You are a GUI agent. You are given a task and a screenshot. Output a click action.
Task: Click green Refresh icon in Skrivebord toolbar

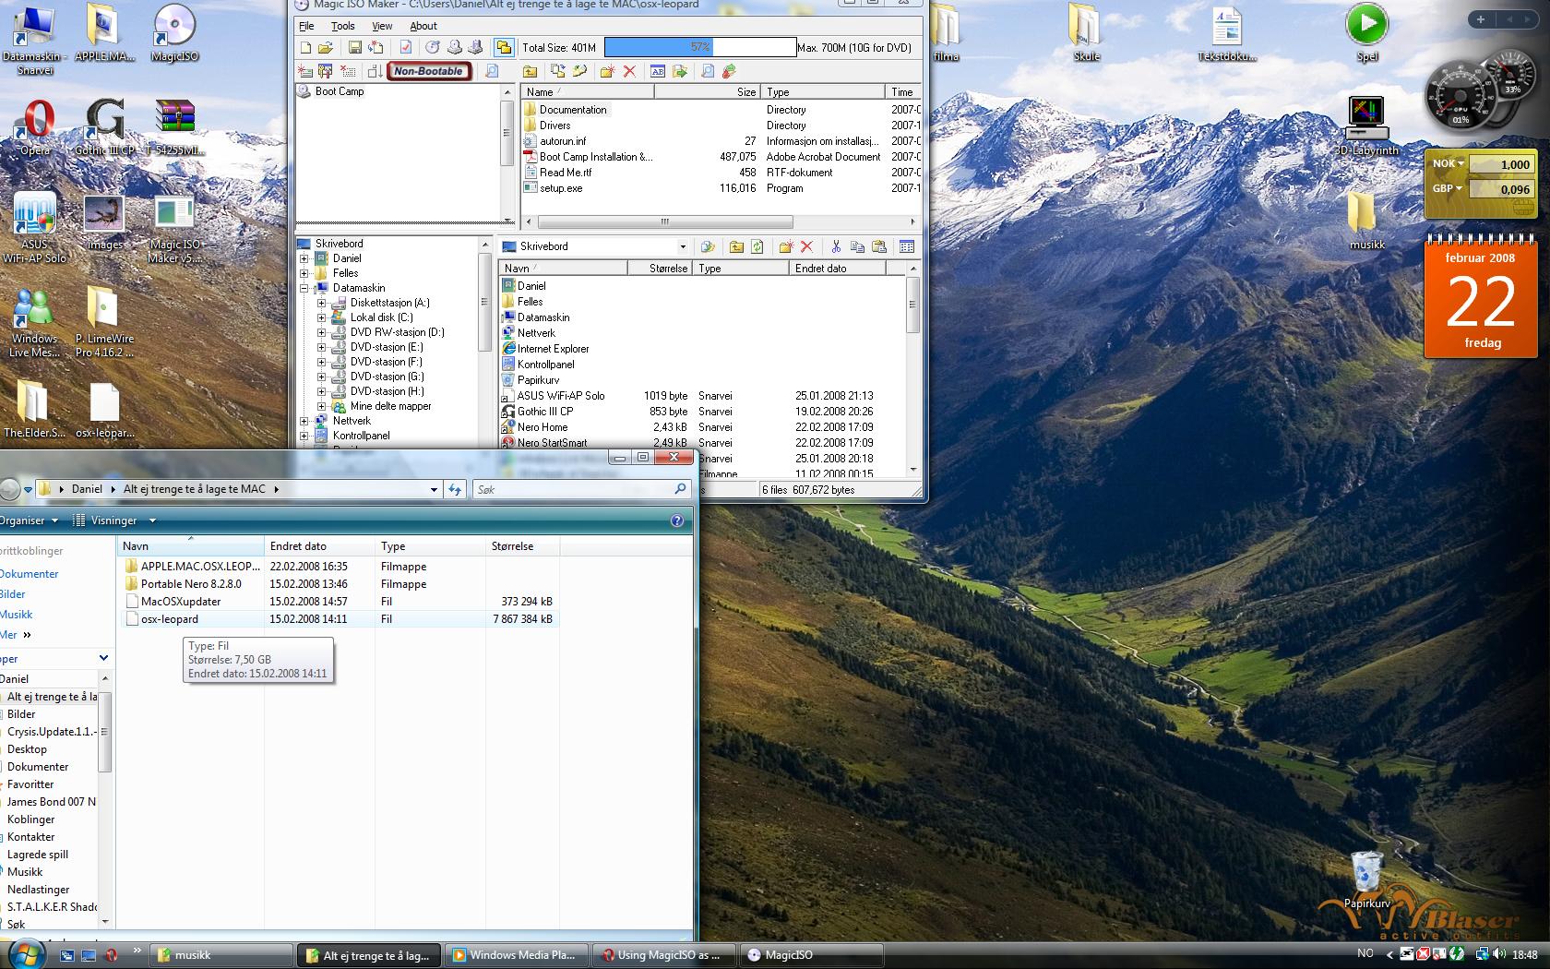pos(757,246)
